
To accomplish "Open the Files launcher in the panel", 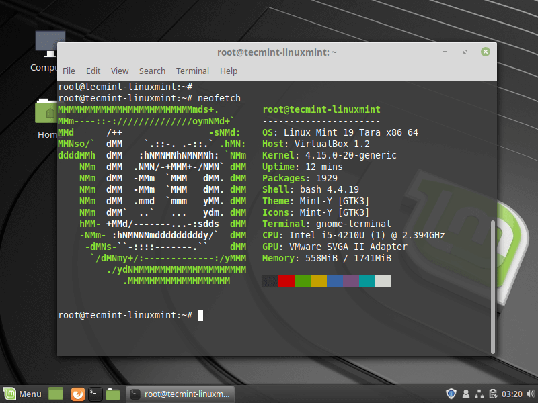I will coord(113,394).
